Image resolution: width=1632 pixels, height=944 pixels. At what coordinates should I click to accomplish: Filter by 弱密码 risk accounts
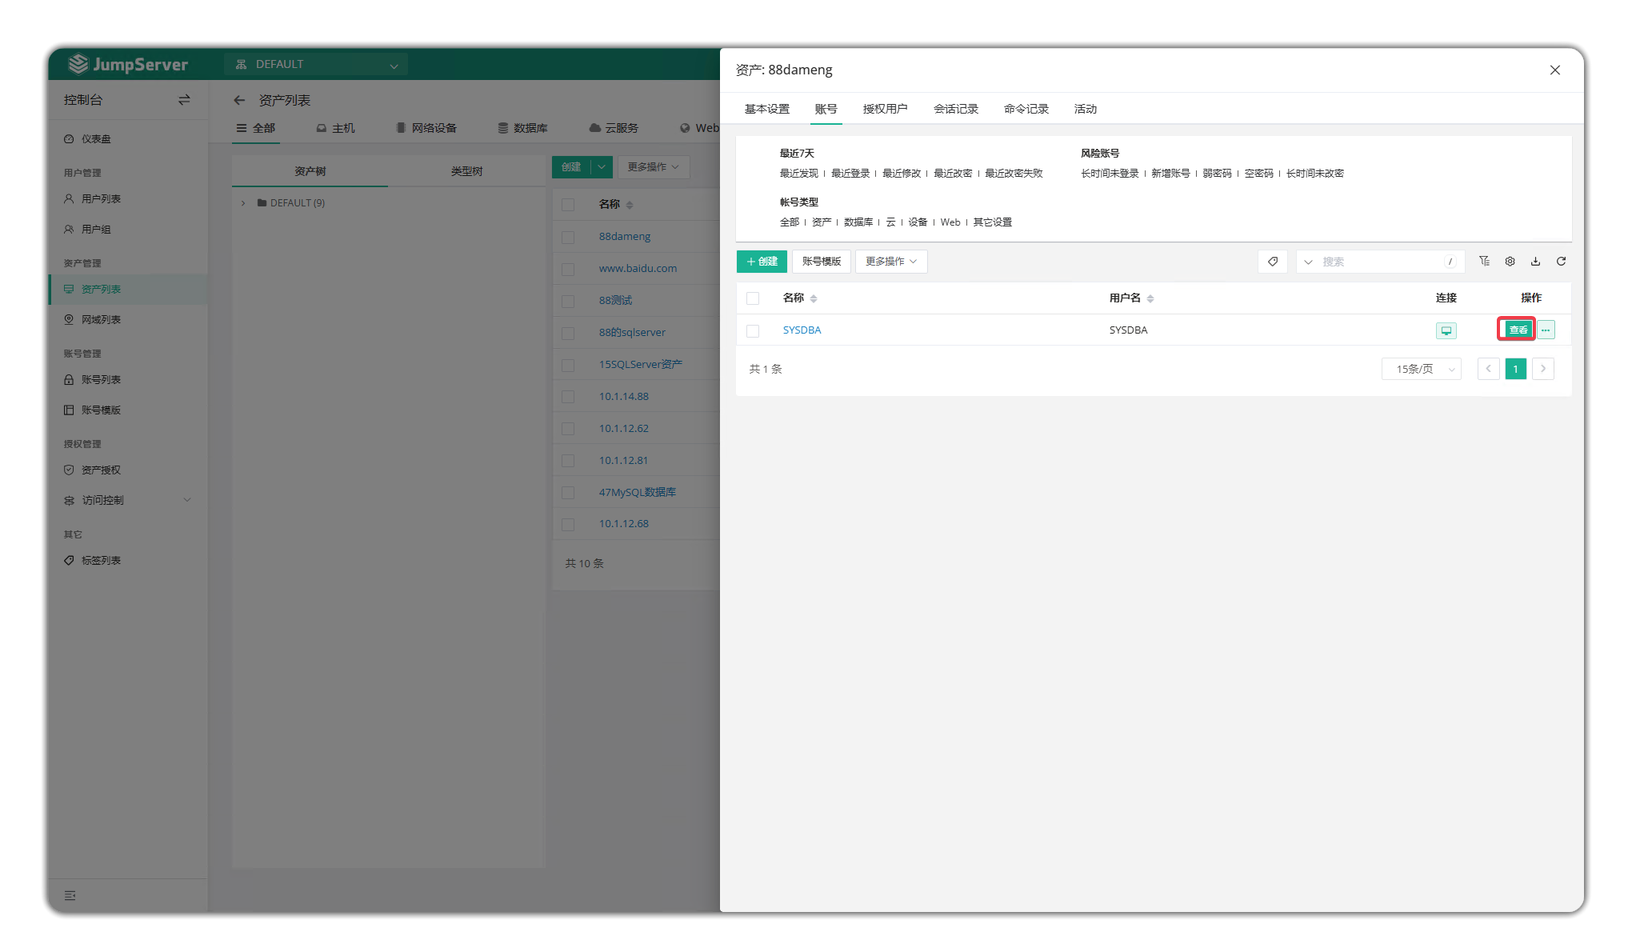click(1217, 174)
